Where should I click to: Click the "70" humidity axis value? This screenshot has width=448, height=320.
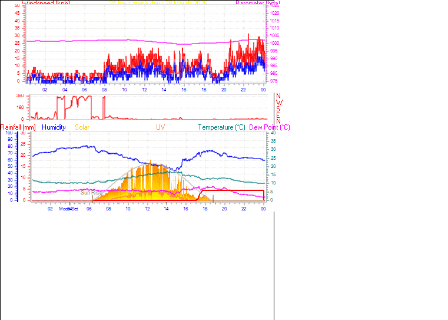point(10,153)
